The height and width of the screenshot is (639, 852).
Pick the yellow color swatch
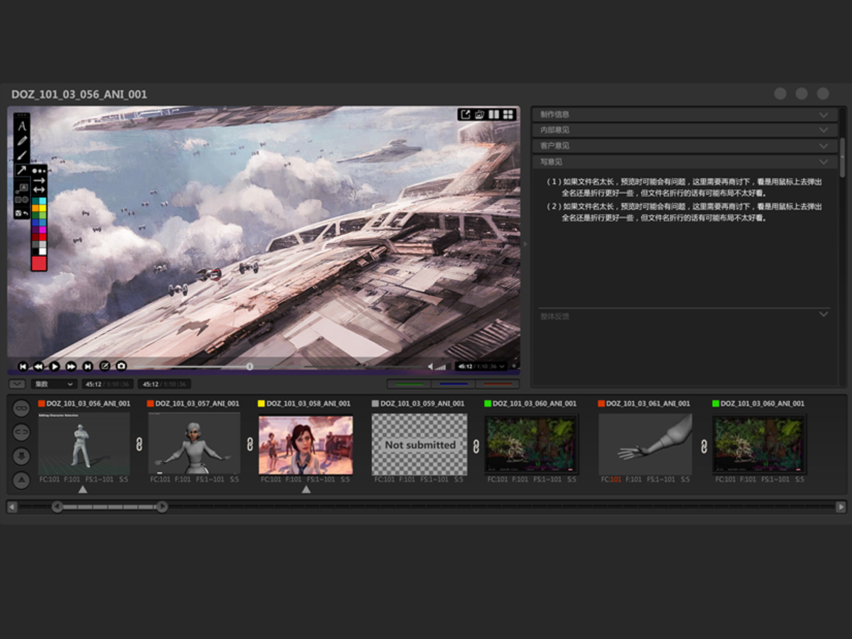(43, 208)
